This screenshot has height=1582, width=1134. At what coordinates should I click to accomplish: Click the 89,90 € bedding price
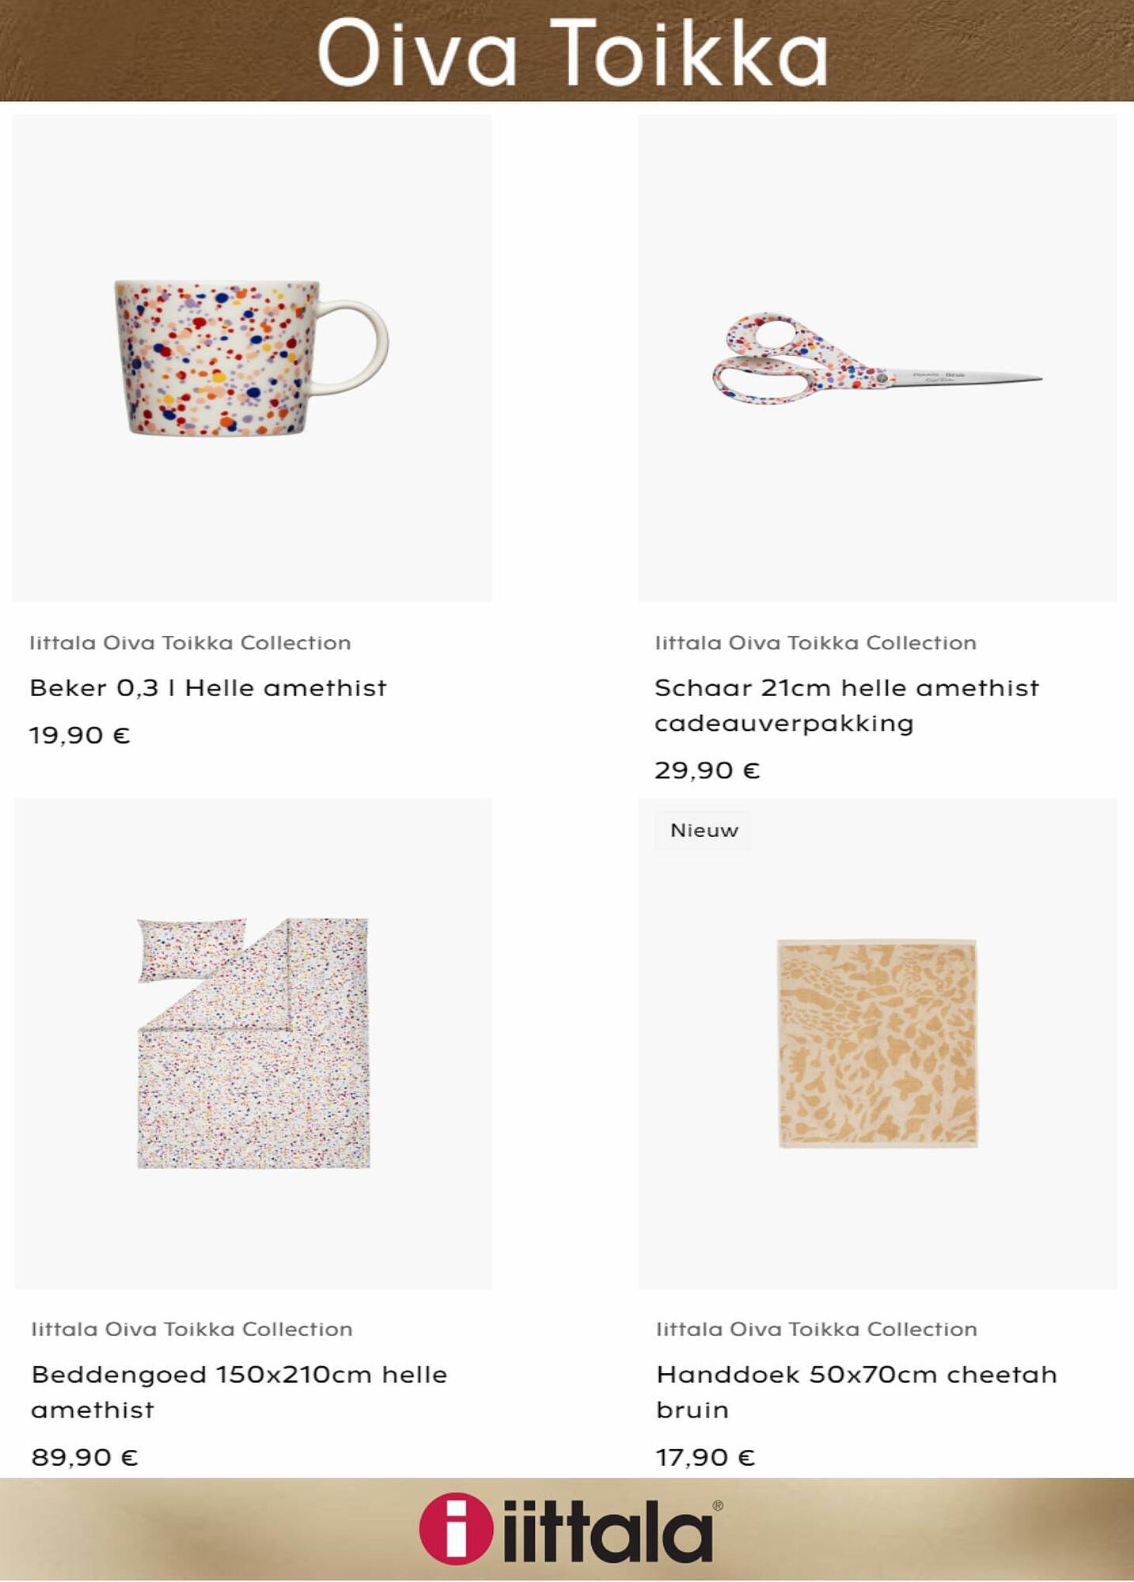85,1457
